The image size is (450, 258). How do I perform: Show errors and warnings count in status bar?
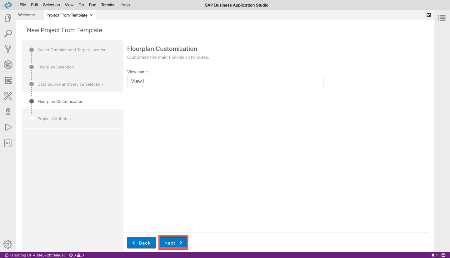point(77,255)
